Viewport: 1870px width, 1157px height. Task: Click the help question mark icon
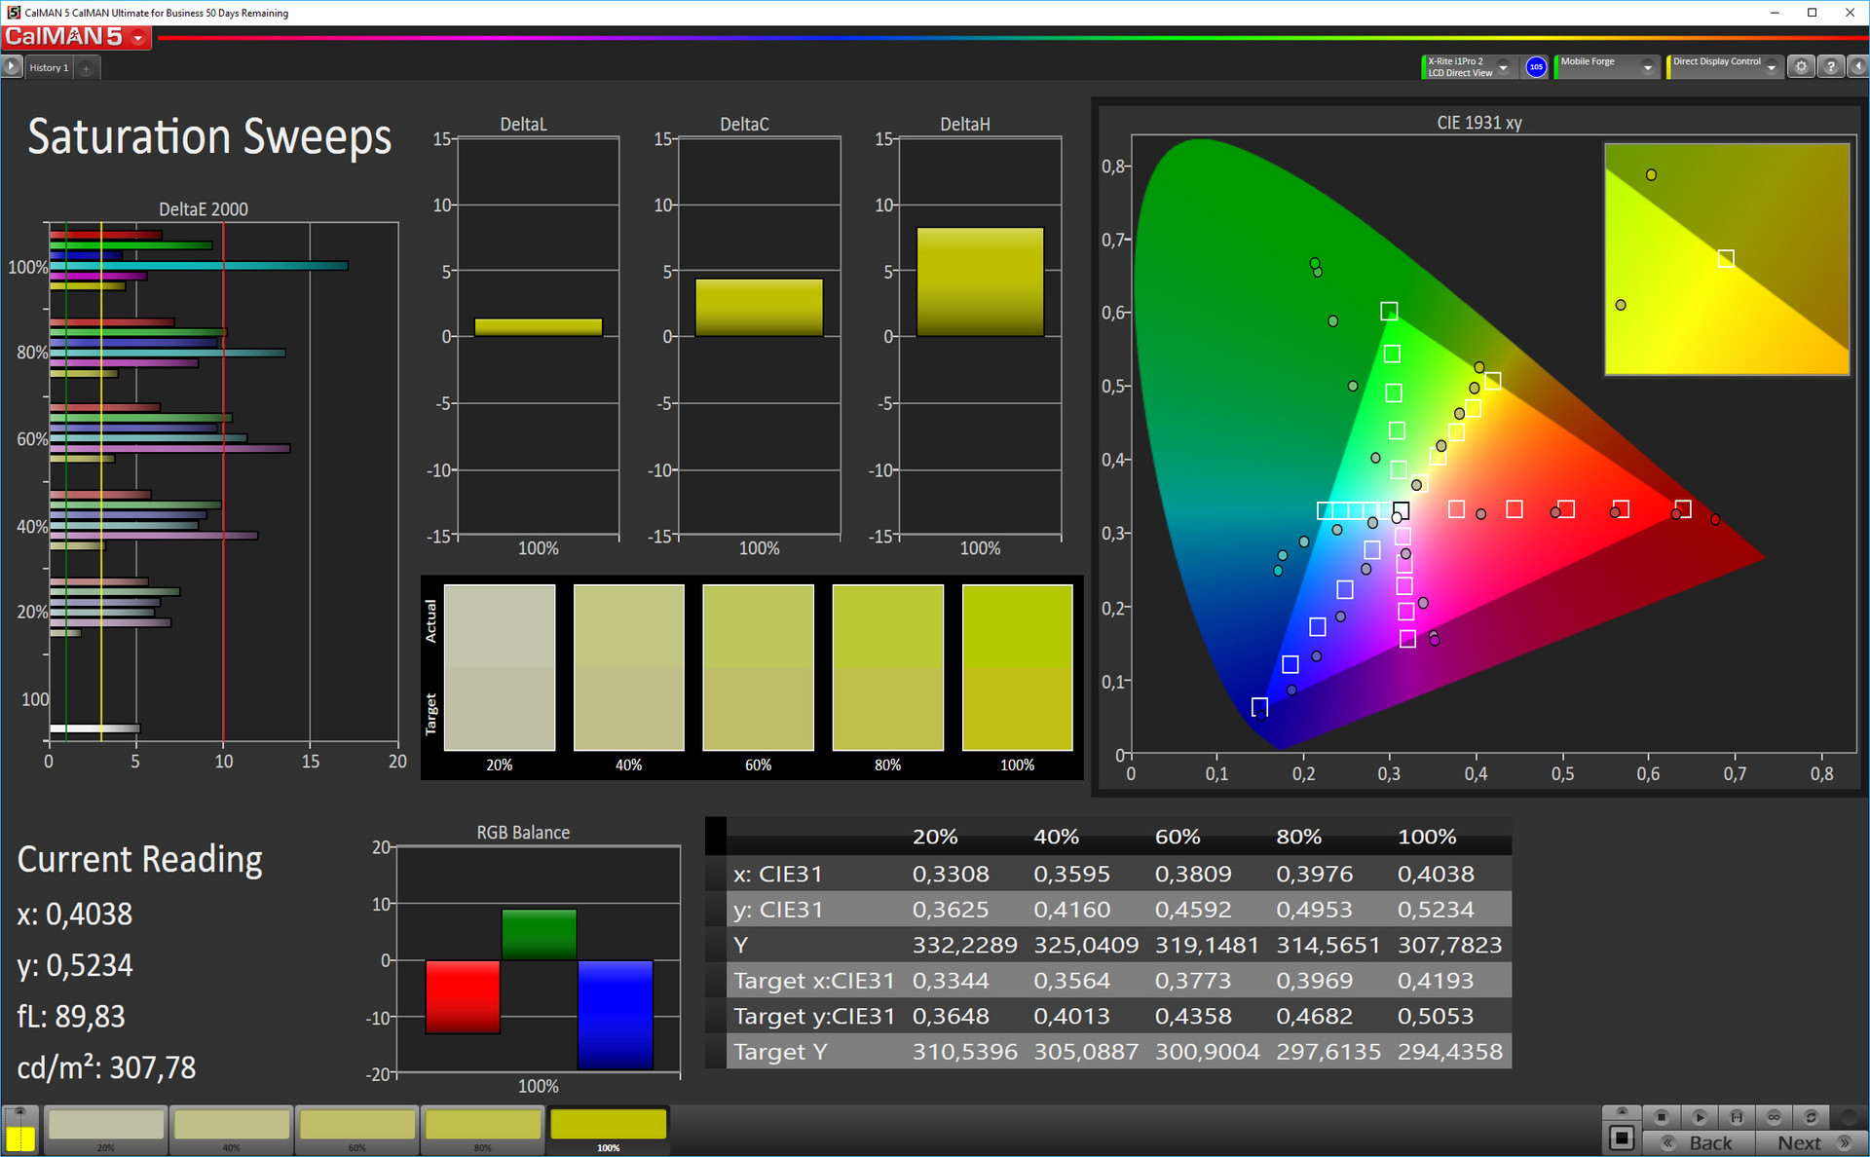[x=1831, y=67]
